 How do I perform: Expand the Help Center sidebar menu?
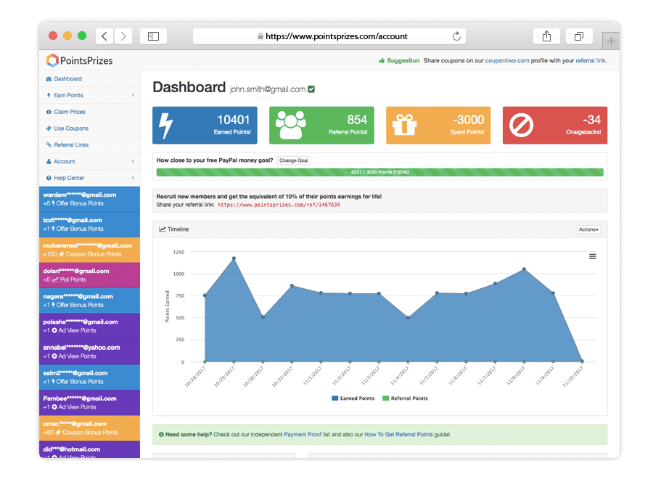[x=89, y=178]
